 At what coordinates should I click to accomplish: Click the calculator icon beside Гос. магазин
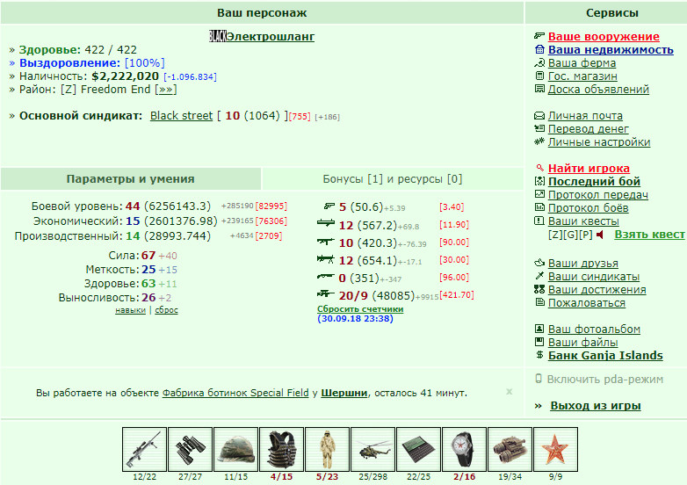tap(539, 76)
